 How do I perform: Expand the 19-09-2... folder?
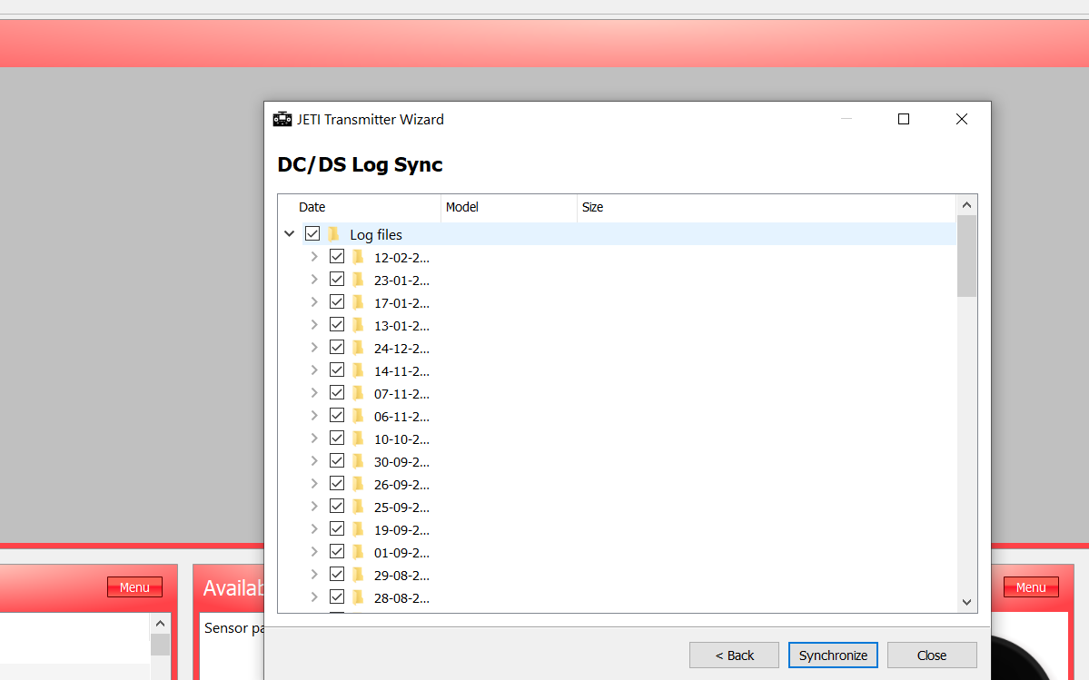[x=314, y=528]
